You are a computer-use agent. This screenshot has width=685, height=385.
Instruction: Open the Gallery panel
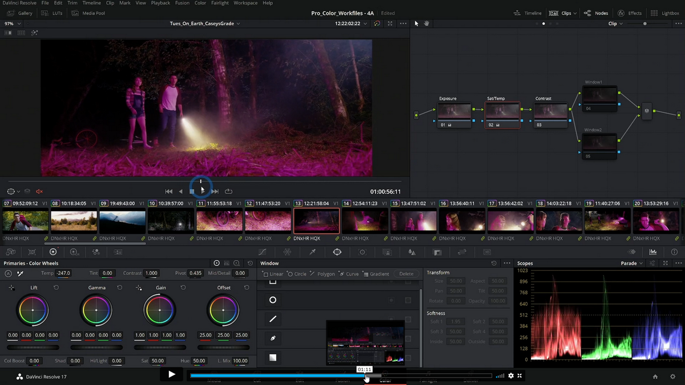point(21,13)
